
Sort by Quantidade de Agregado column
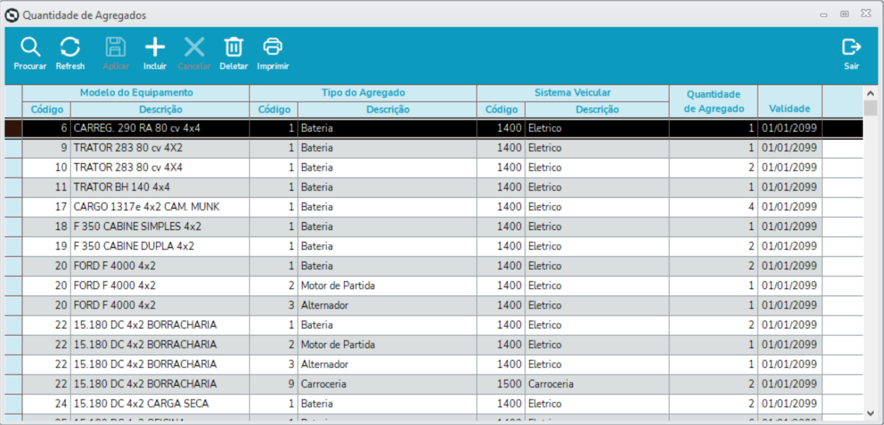pyautogui.click(x=714, y=101)
